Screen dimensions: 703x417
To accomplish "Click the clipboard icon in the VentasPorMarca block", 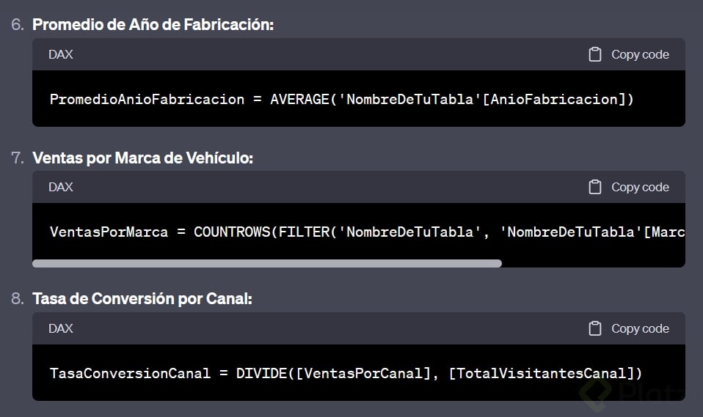I will pyautogui.click(x=595, y=187).
